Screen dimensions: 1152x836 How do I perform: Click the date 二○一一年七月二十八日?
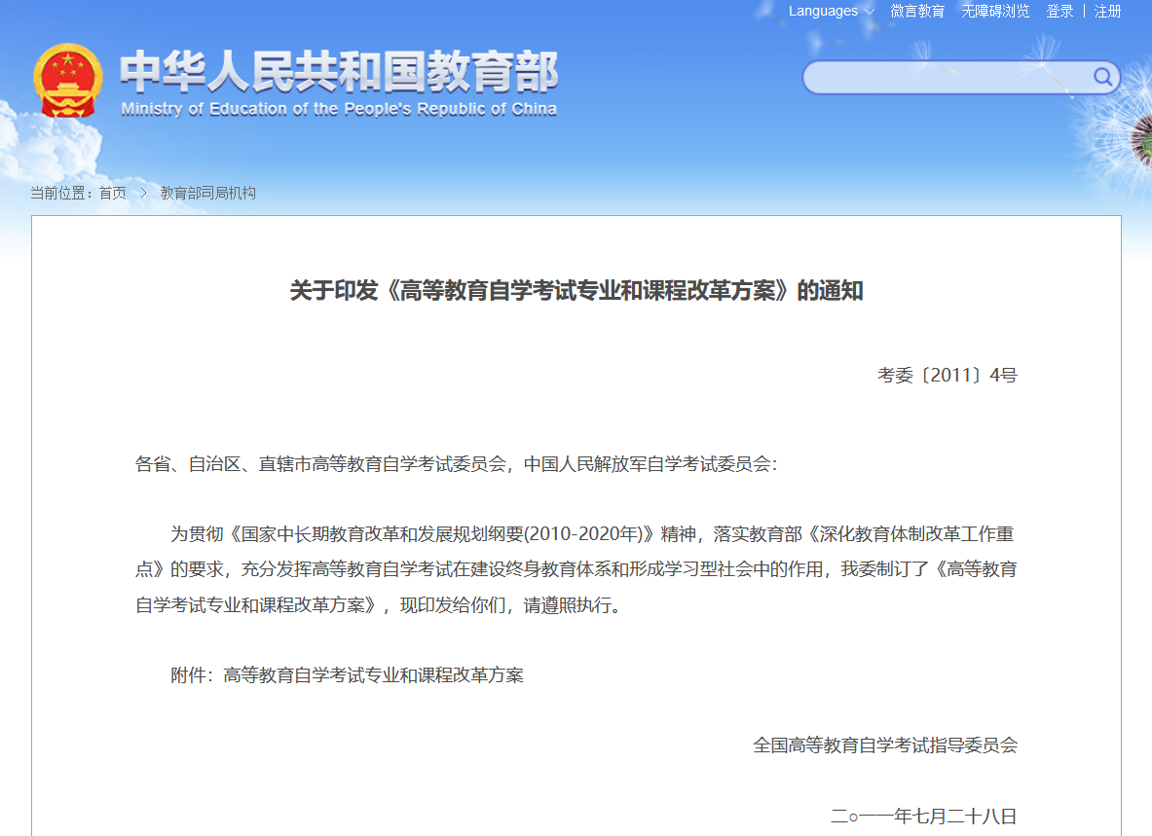(x=923, y=816)
